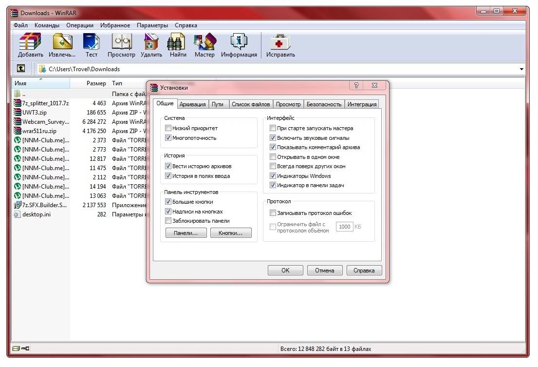Enable Открывать в одном окне
The image size is (538, 367).
(273, 157)
